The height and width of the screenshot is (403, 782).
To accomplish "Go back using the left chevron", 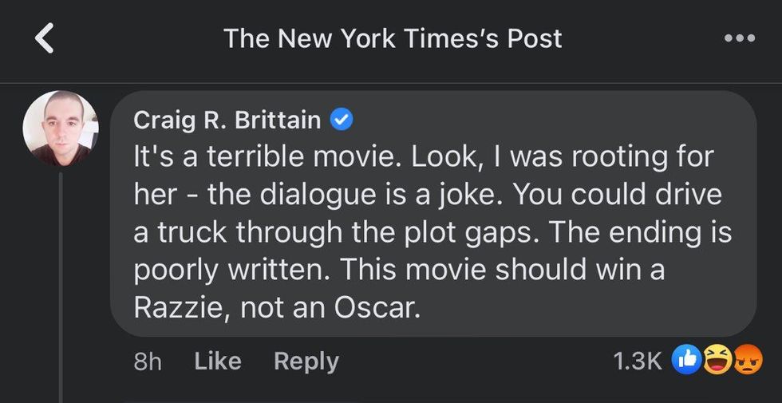I will 45,38.
